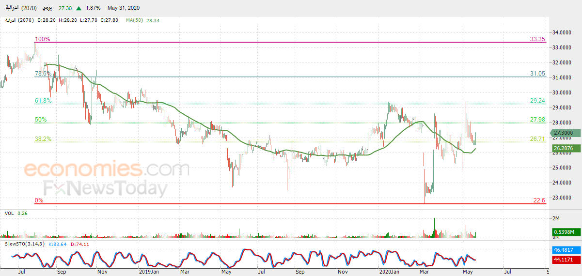Image resolution: width=582 pixels, height=276 pixels.
Task: Click the 31.05 Fibonacci price value
Action: [x=538, y=74]
